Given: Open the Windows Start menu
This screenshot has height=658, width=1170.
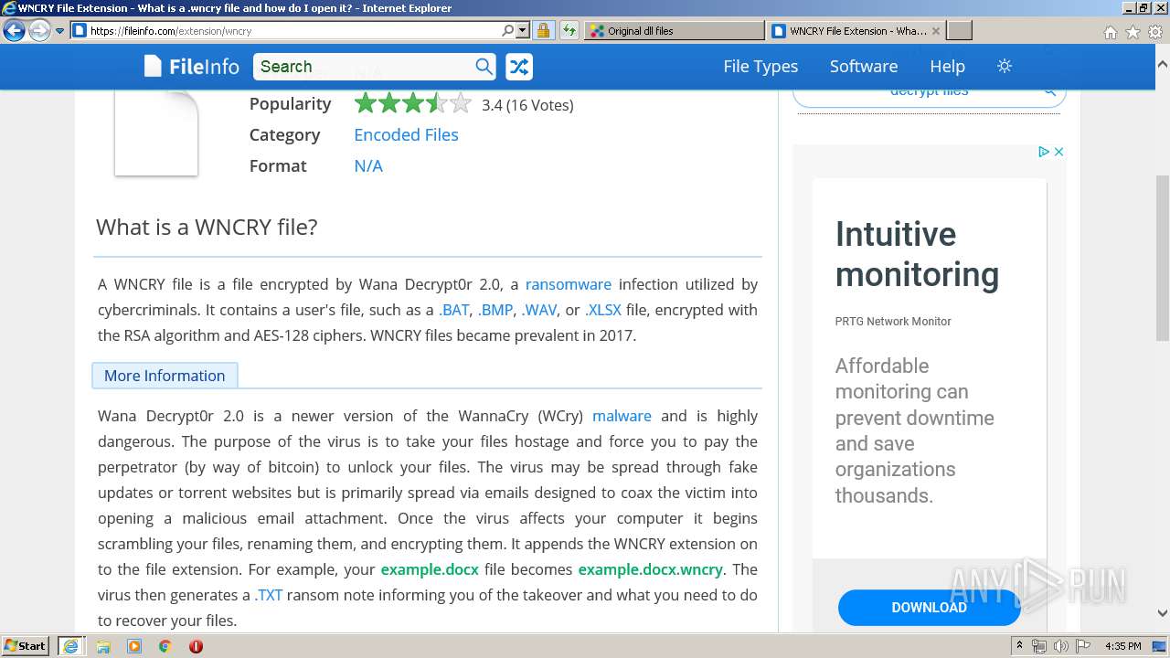Looking at the screenshot, I should (26, 646).
